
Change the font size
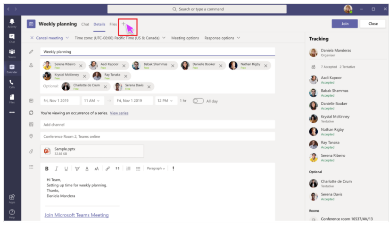pos(97,168)
